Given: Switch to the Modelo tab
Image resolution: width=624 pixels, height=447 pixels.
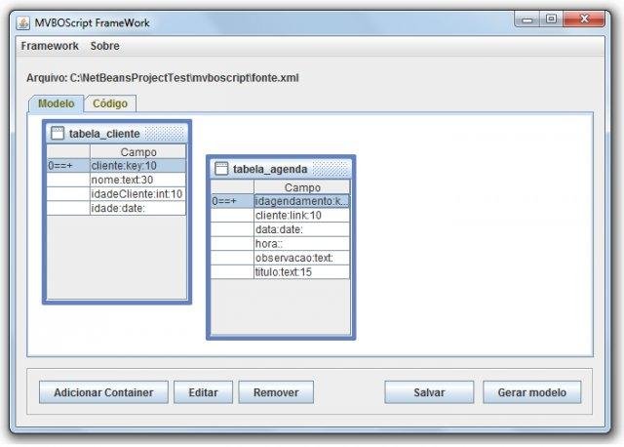Looking at the screenshot, I should coord(57,103).
